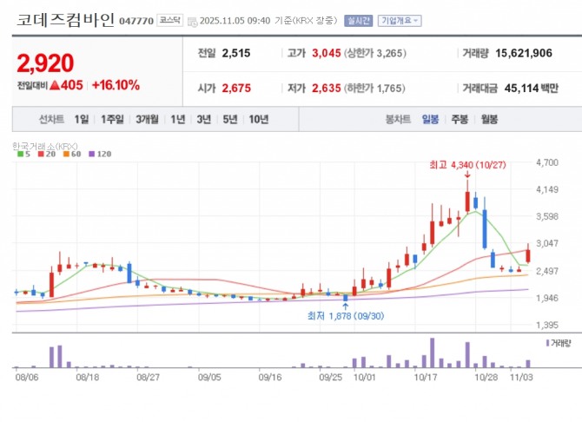Click the 3,047 price axis label

[x=547, y=243]
